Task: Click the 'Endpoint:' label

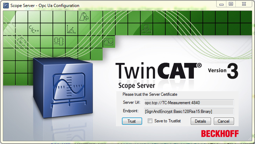Action: (x=131, y=111)
